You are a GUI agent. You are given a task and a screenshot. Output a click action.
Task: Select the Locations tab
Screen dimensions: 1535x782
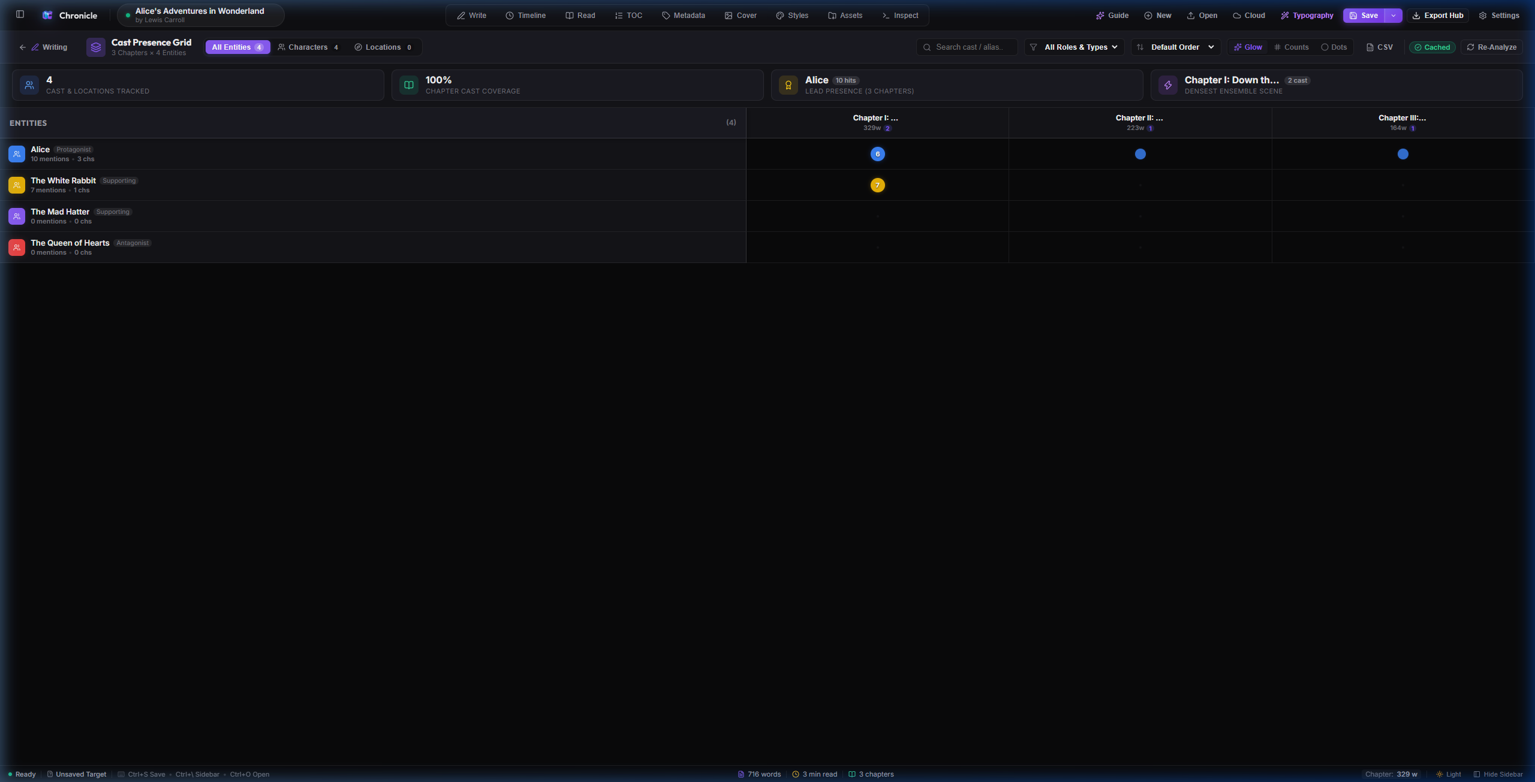tap(383, 47)
